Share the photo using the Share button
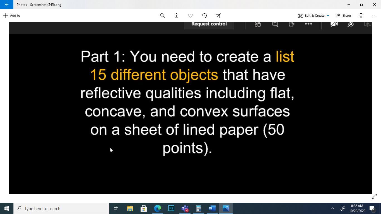This screenshot has height=214, width=381. coord(343,16)
